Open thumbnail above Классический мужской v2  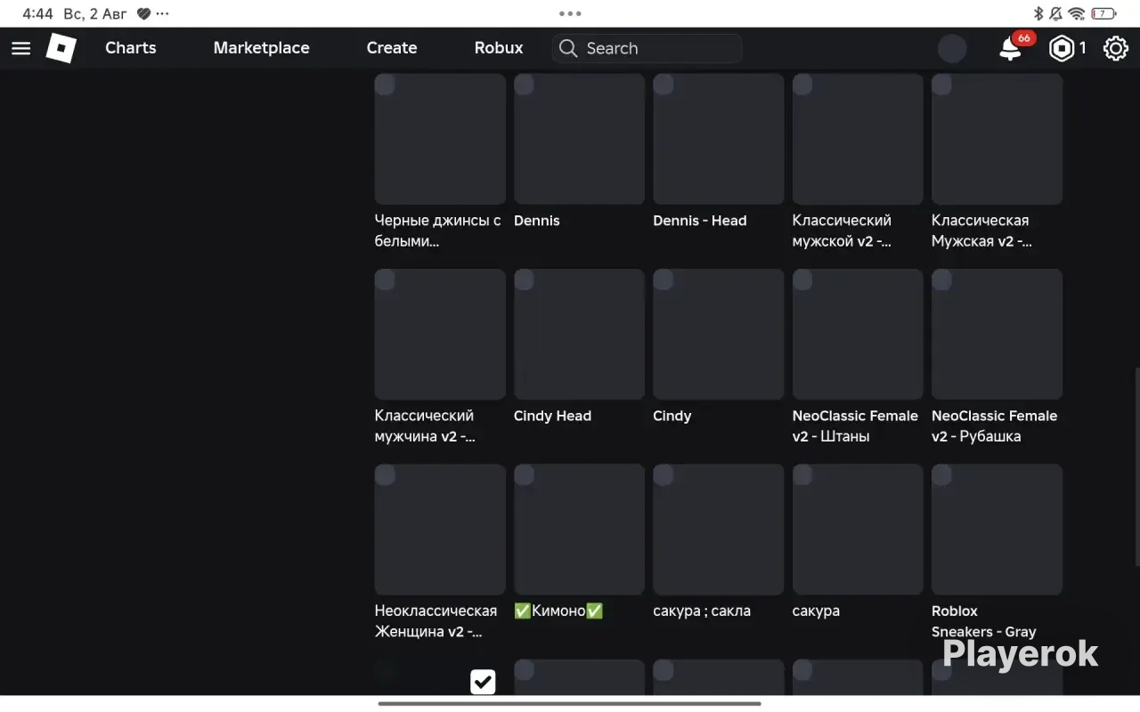point(858,139)
